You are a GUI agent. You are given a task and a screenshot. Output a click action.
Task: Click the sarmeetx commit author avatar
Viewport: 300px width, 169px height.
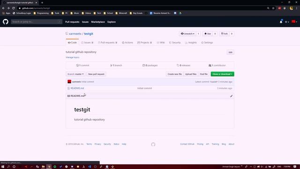(x=69, y=82)
